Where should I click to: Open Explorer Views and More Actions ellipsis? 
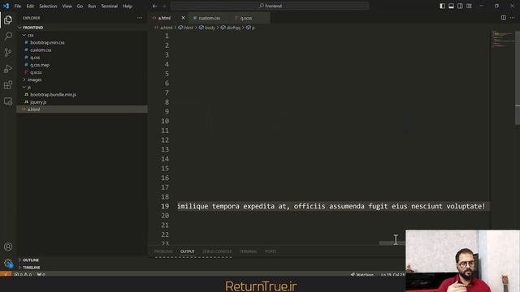140,18
